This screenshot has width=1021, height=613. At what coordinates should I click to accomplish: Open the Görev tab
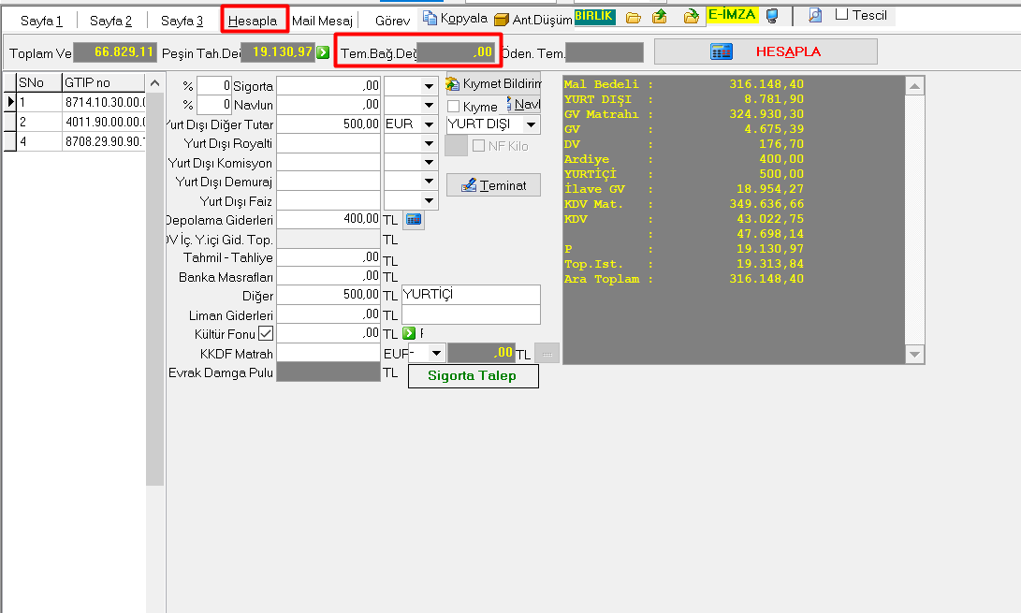pos(393,21)
